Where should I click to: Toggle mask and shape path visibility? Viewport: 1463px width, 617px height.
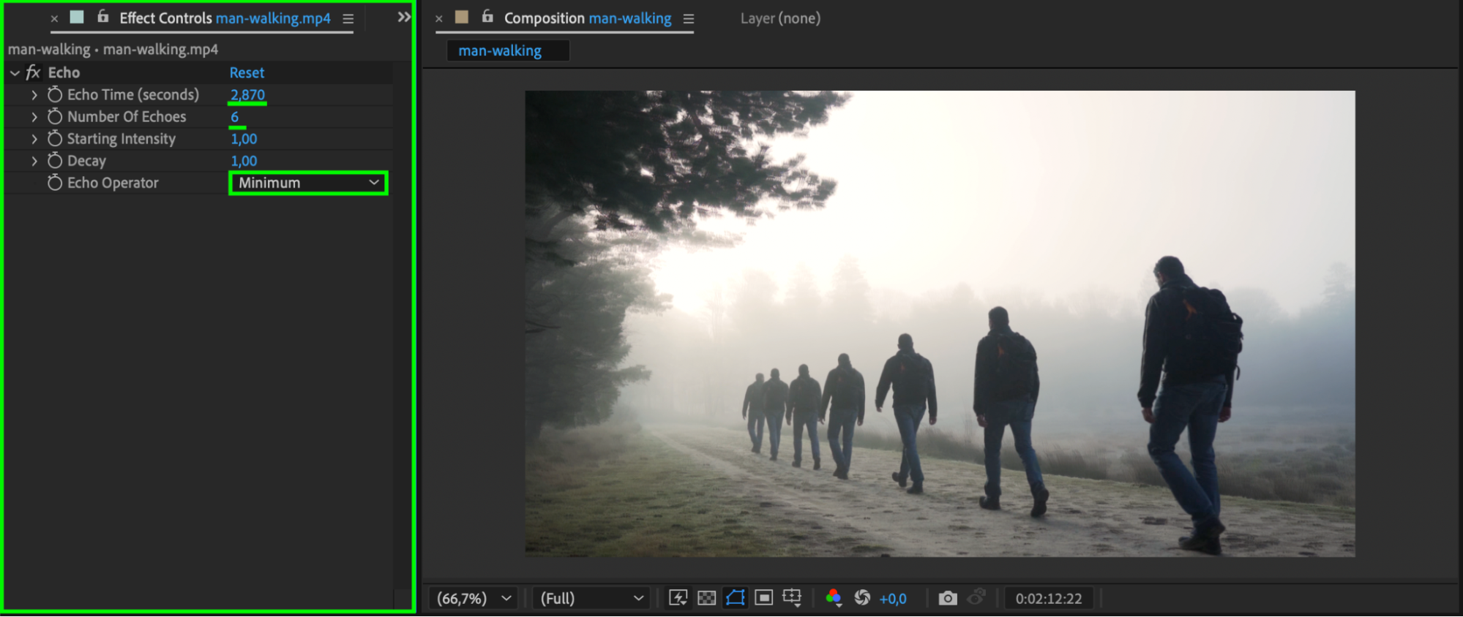click(x=735, y=598)
